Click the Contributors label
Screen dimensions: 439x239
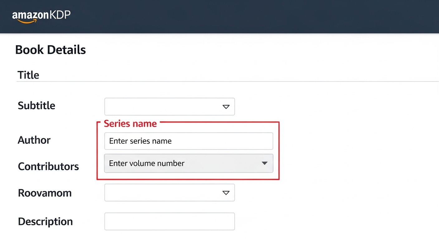click(x=48, y=166)
